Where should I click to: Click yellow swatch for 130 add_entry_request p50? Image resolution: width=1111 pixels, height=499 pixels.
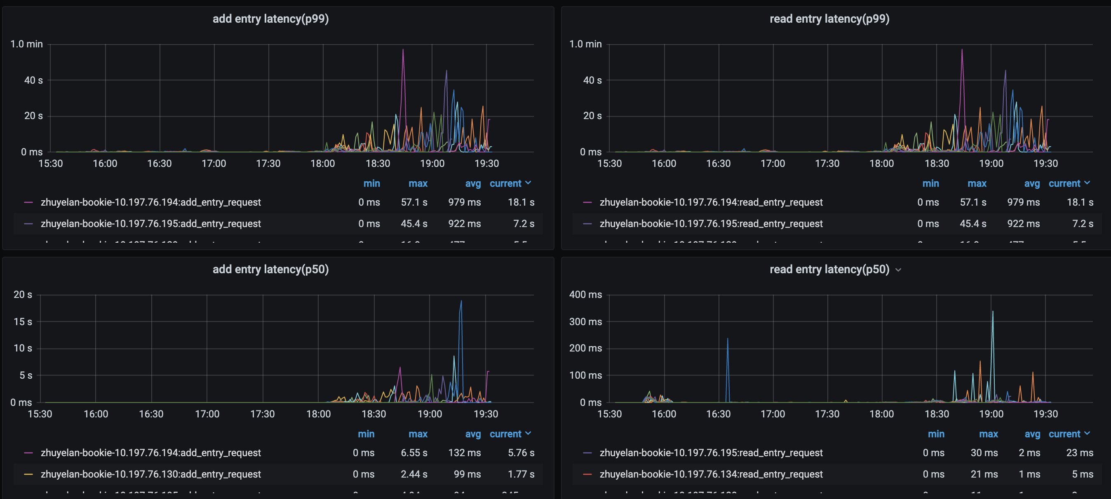[x=28, y=474]
